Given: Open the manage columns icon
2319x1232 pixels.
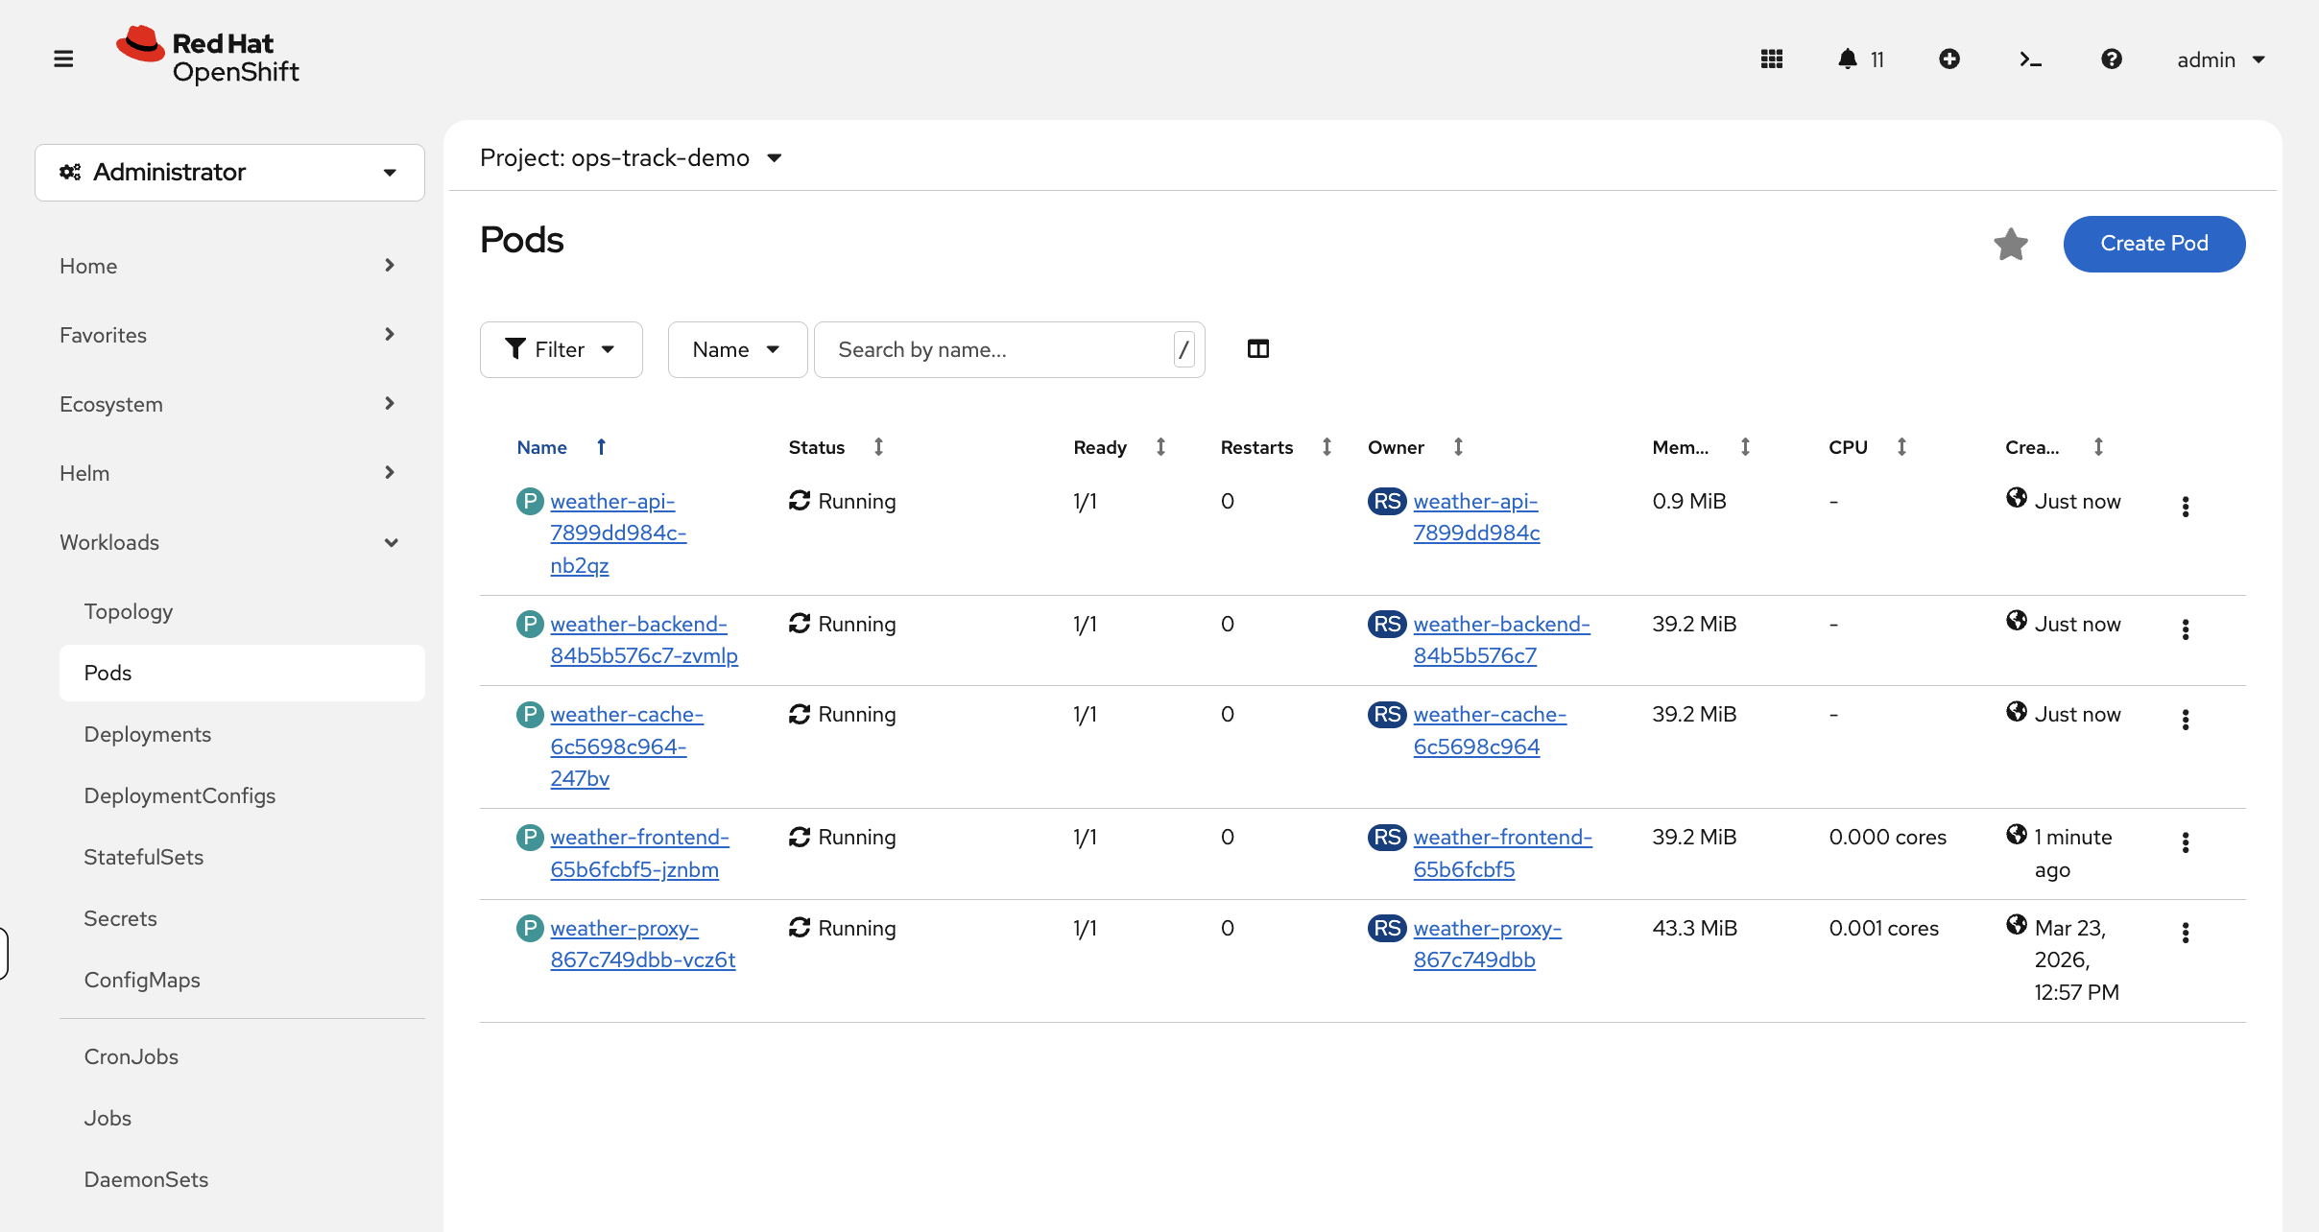Looking at the screenshot, I should click(x=1257, y=349).
